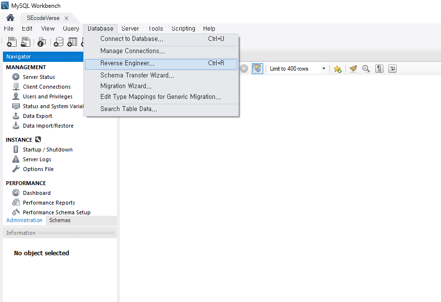This screenshot has height=302, width=441.
Task: Launch Schema Transfer Wizard
Action: tap(161, 75)
